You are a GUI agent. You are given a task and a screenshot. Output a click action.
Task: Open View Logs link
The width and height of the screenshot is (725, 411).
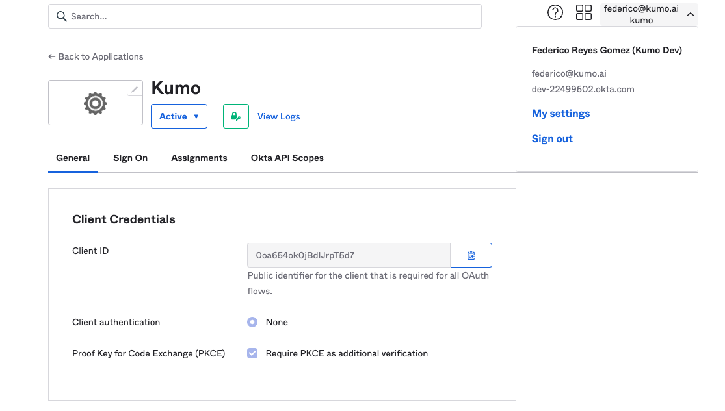(278, 116)
